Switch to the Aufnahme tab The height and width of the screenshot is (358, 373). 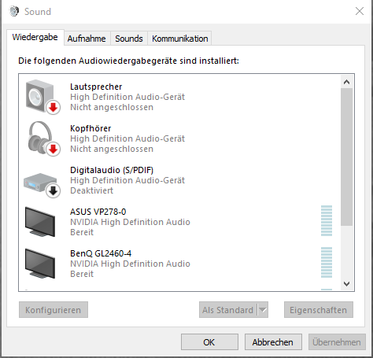pos(87,39)
